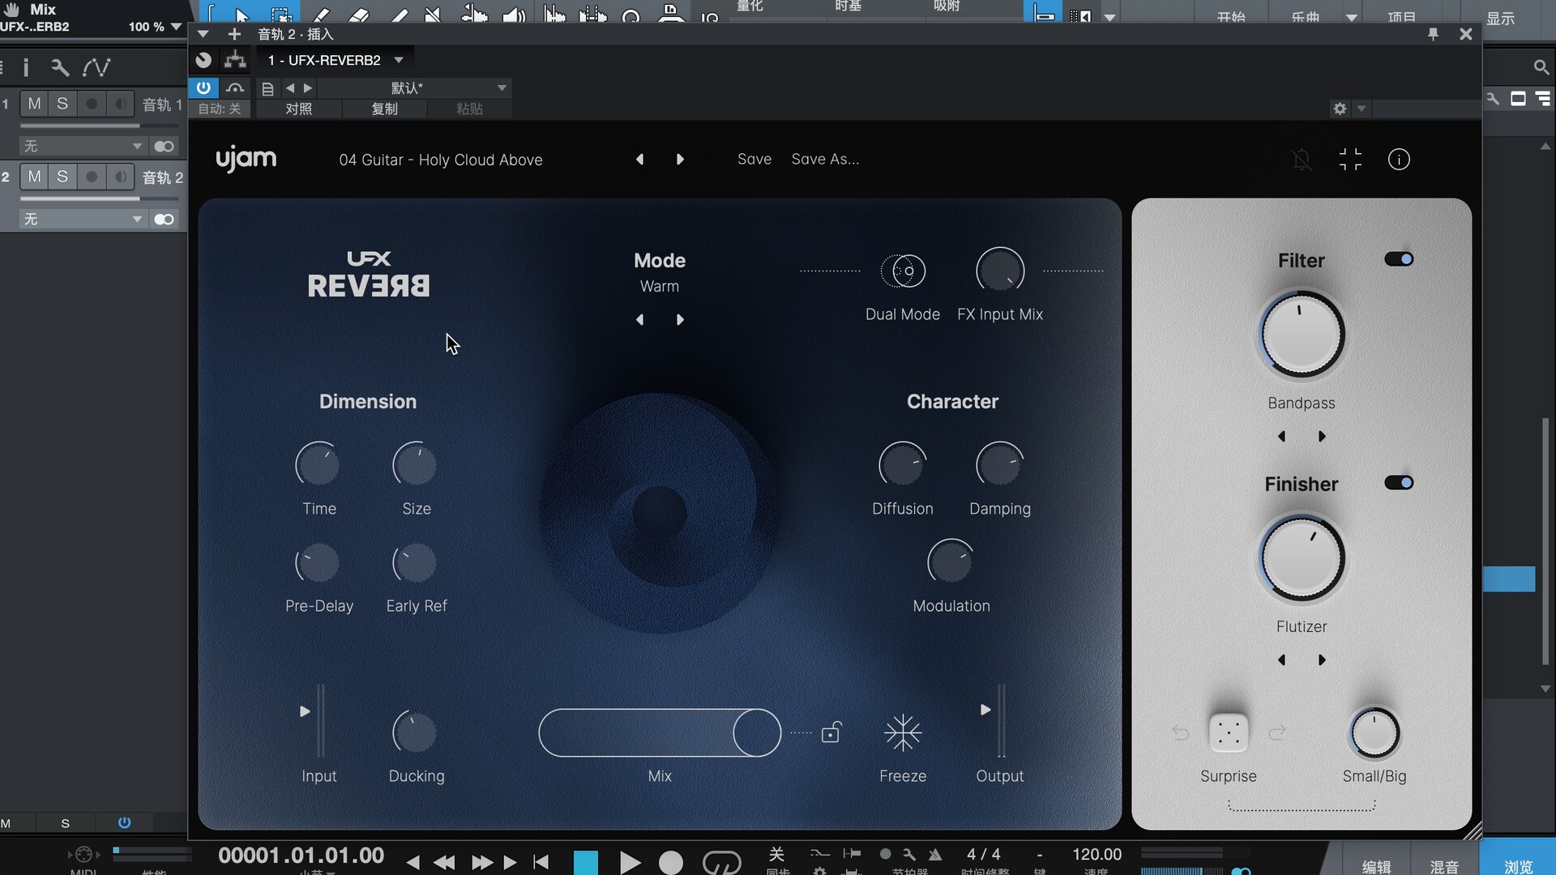This screenshot has width=1556, height=875.
Task: Select the listen speaker tool
Action: click(514, 15)
